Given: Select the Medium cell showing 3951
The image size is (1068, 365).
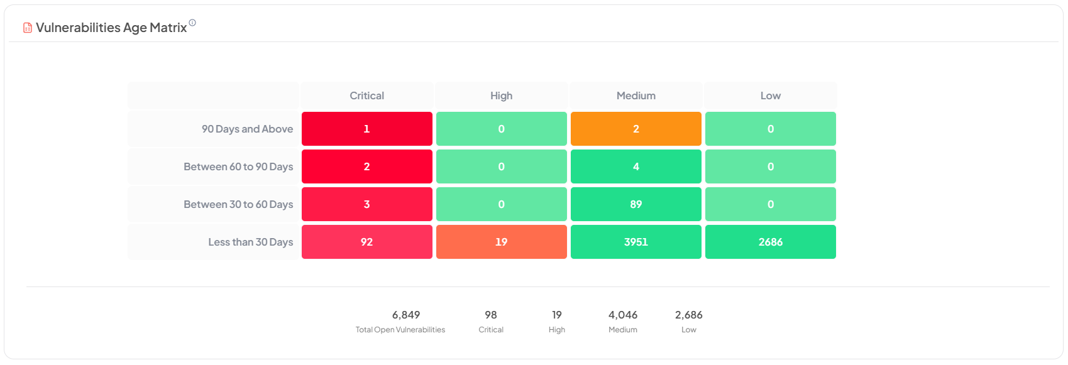Looking at the screenshot, I should click(636, 242).
